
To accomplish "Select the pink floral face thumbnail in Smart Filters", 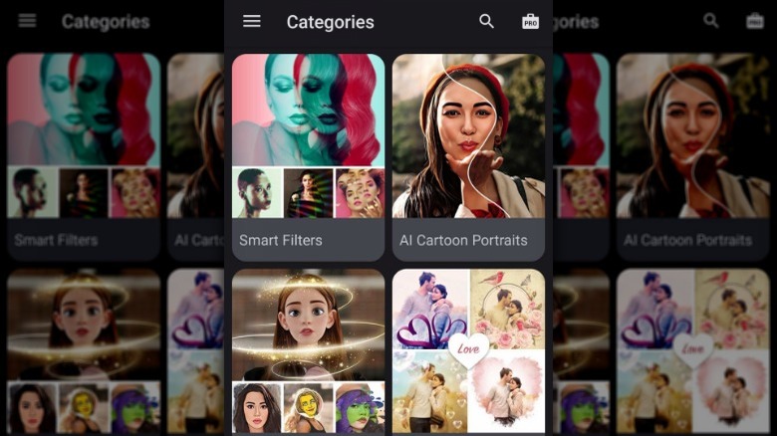I will tap(360, 193).
